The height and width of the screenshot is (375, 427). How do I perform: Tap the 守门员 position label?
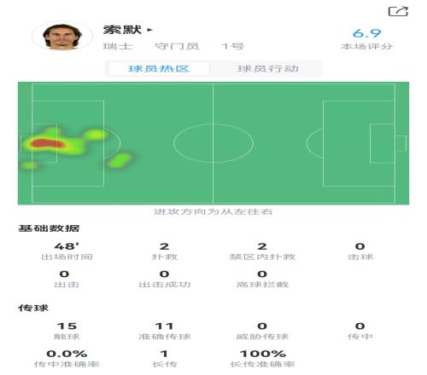[177, 46]
